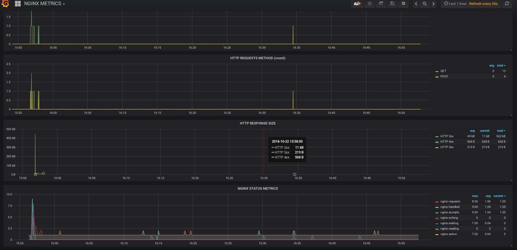
Task: Toggle the GET series in legend
Action: (x=443, y=71)
